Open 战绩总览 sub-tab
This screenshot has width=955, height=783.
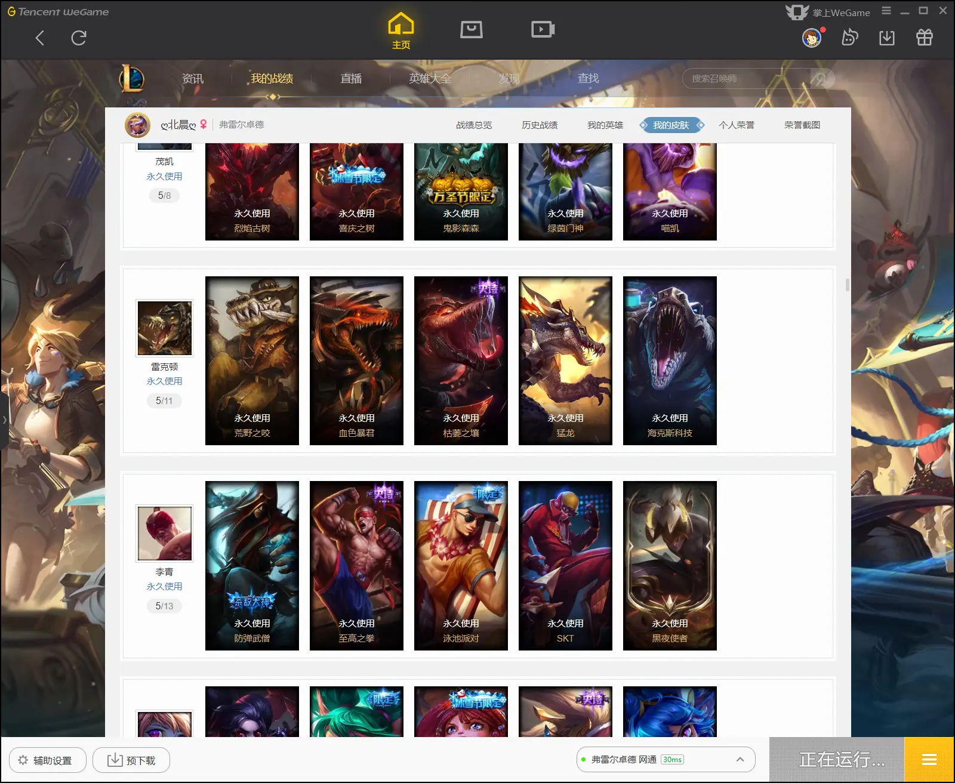pyautogui.click(x=474, y=125)
